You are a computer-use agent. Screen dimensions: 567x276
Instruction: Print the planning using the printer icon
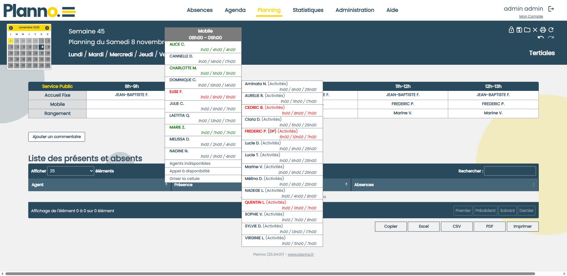[543, 30]
